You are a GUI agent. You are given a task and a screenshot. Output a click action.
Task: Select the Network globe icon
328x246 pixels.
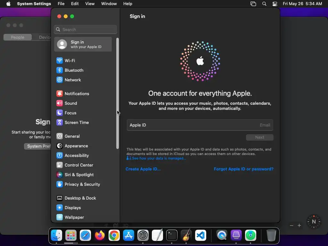tap(59, 80)
